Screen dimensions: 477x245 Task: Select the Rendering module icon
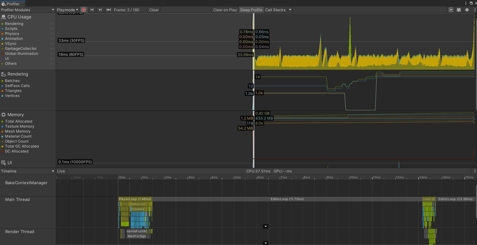pyautogui.click(x=3, y=74)
